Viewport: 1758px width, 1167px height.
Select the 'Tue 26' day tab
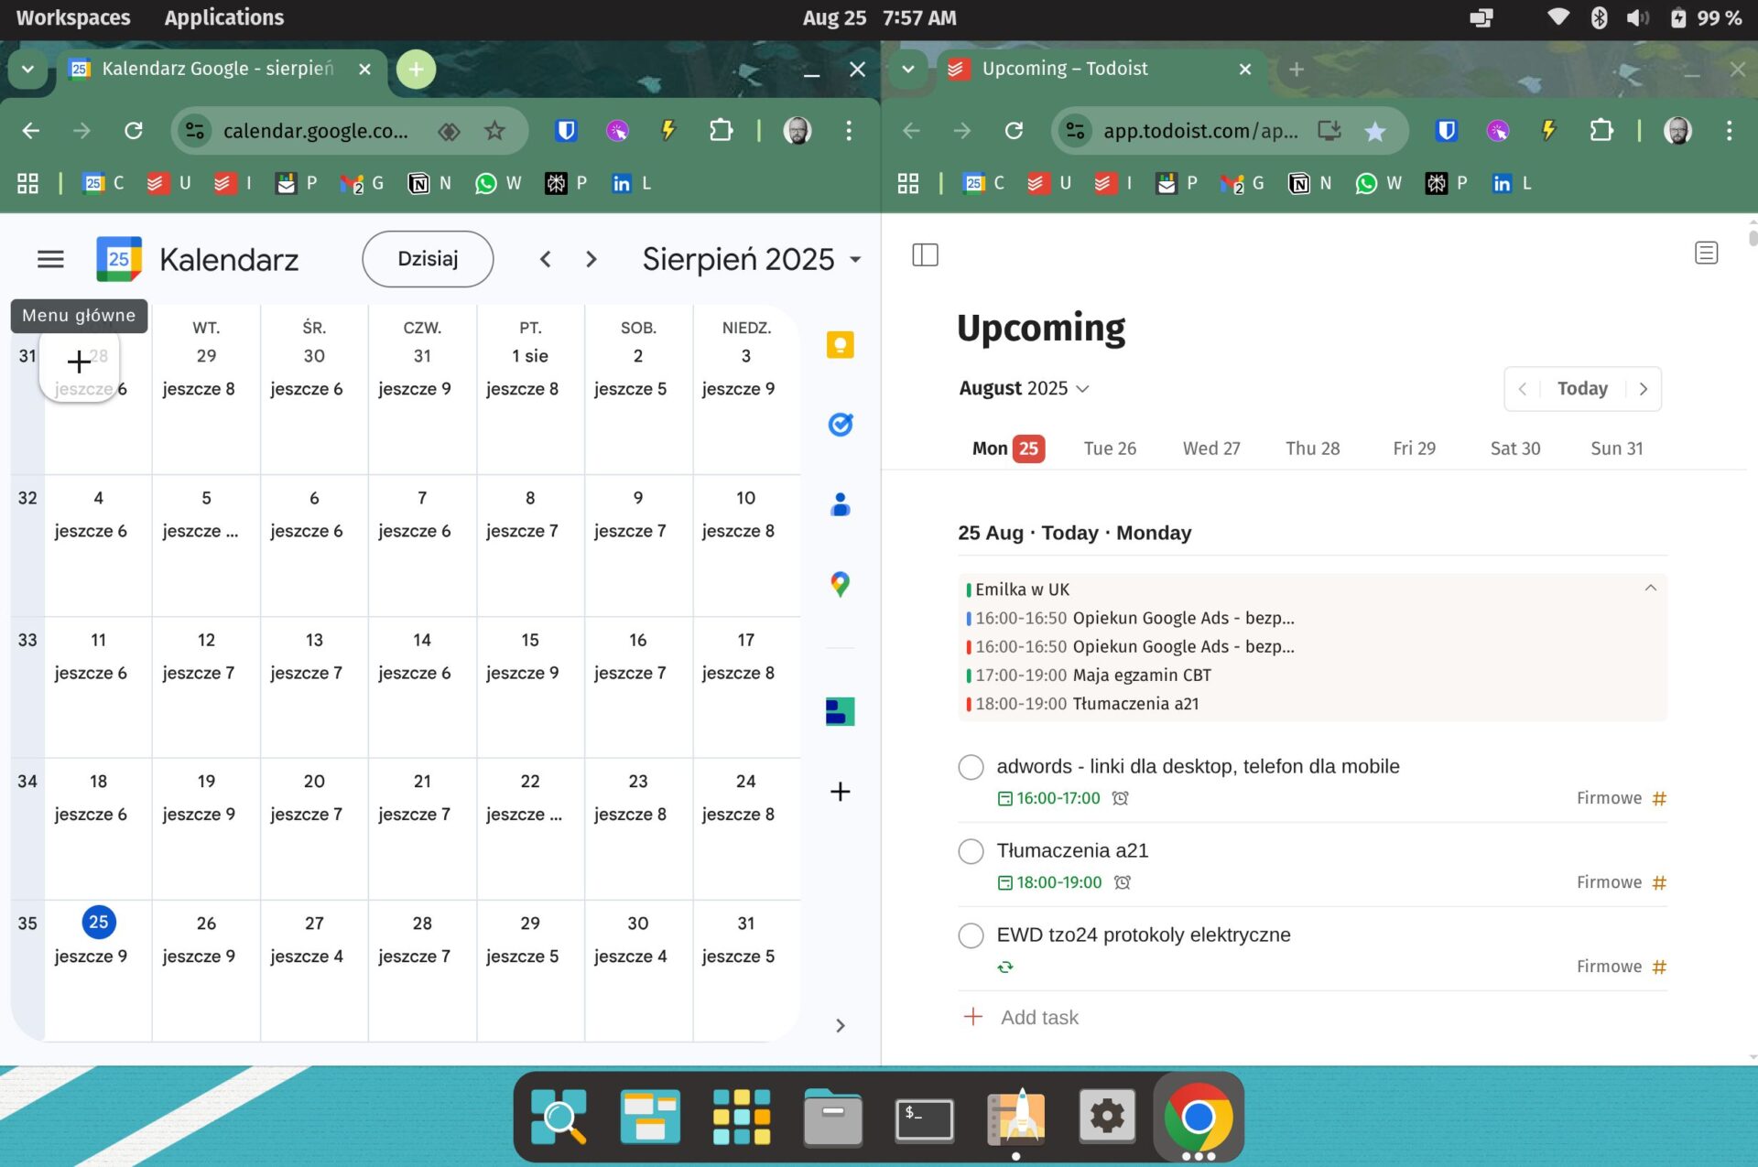pos(1110,448)
